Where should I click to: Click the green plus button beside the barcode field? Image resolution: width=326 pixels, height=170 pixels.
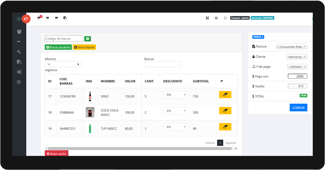(x=87, y=39)
